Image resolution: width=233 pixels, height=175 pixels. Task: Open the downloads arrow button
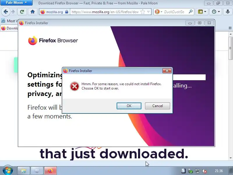228,12
